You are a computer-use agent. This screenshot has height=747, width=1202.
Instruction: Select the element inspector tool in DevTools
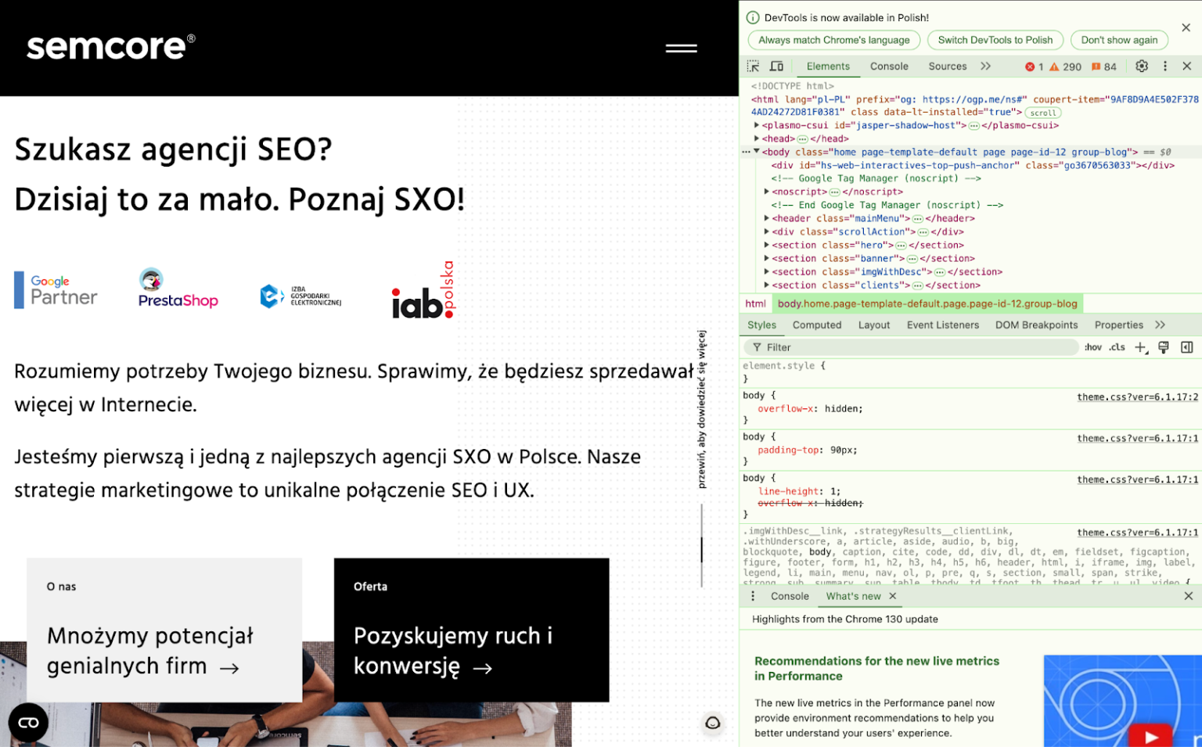coord(754,66)
